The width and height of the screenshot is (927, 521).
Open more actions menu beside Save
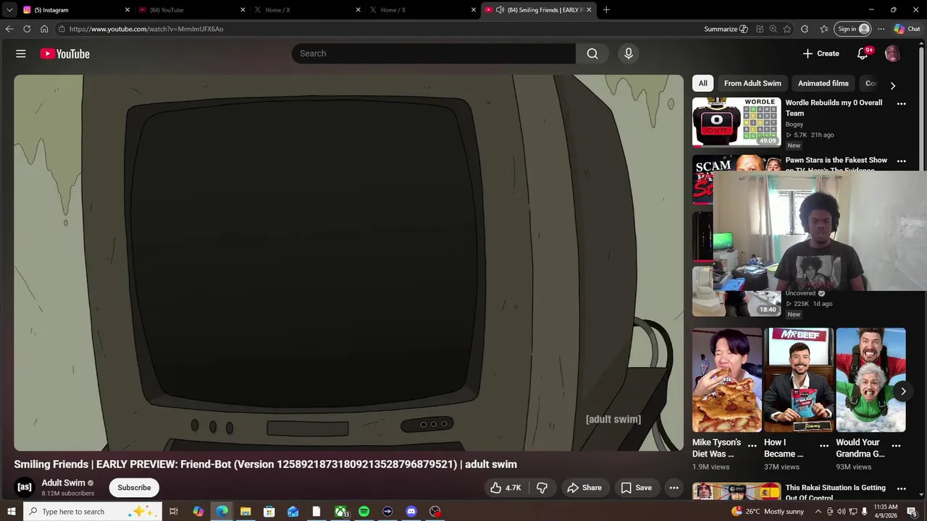[674, 488]
